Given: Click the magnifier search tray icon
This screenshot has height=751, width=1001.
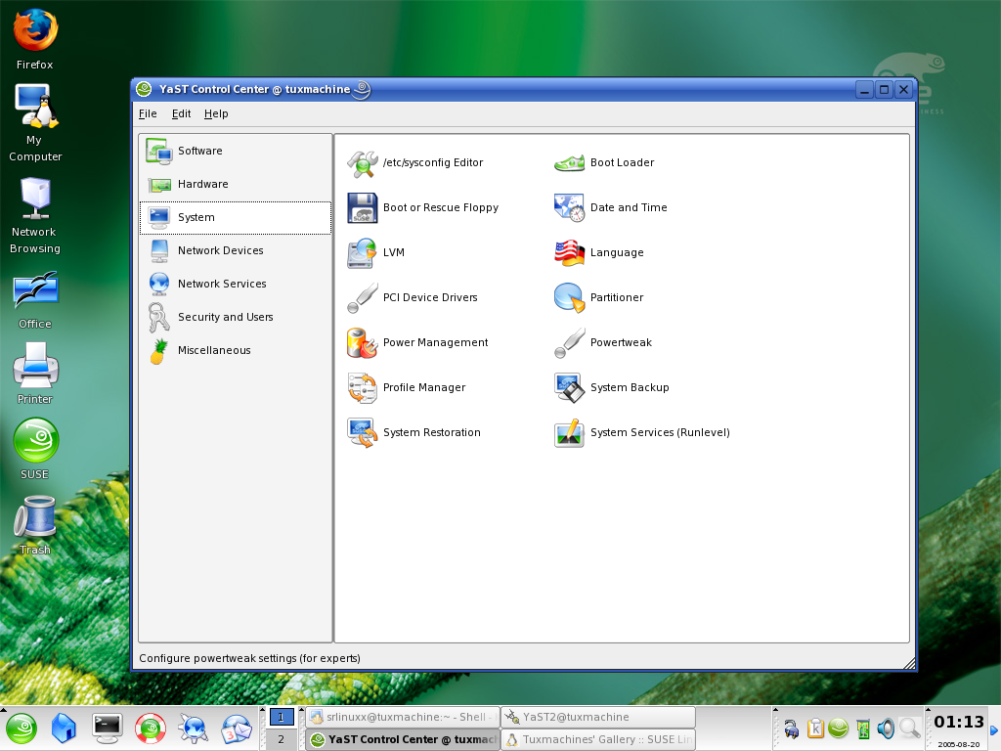Looking at the screenshot, I should 909,728.
